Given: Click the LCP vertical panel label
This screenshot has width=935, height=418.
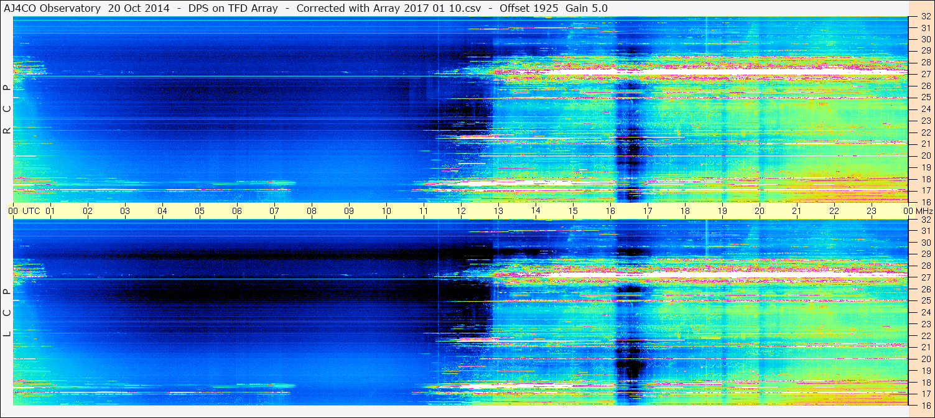Looking at the screenshot, I should pyautogui.click(x=7, y=312).
